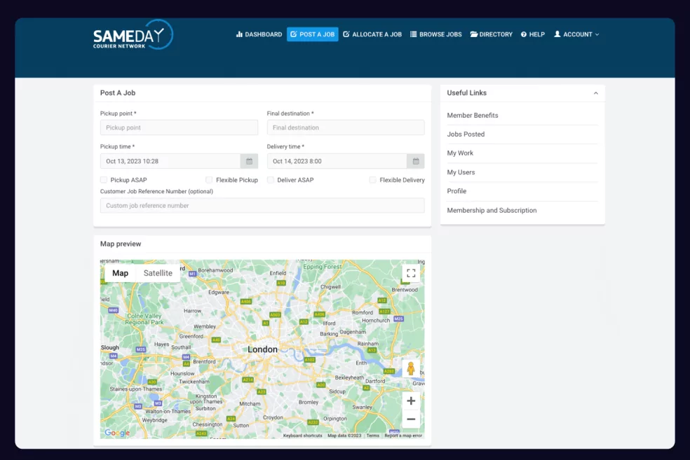Click Report a map error
The image size is (690, 460).
(x=403, y=435)
